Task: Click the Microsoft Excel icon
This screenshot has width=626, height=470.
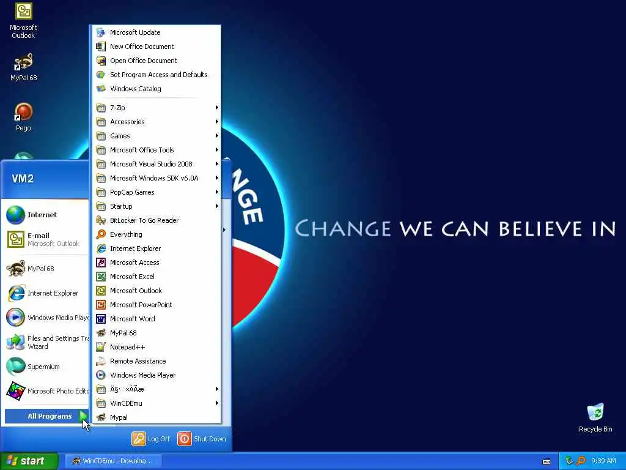Action: click(101, 277)
